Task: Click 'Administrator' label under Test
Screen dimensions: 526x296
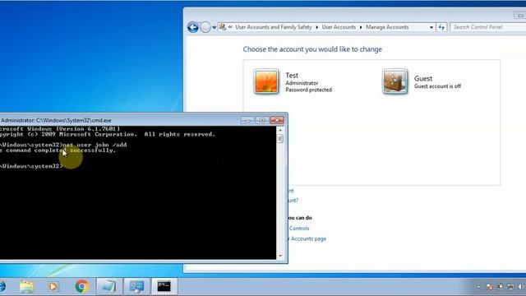Action: tap(302, 83)
